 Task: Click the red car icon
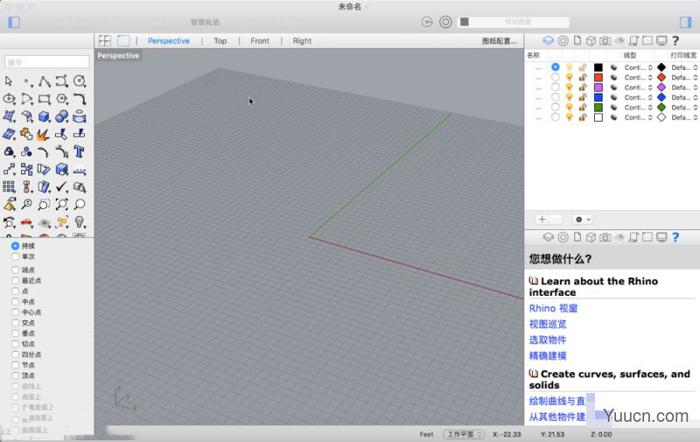pos(26,222)
